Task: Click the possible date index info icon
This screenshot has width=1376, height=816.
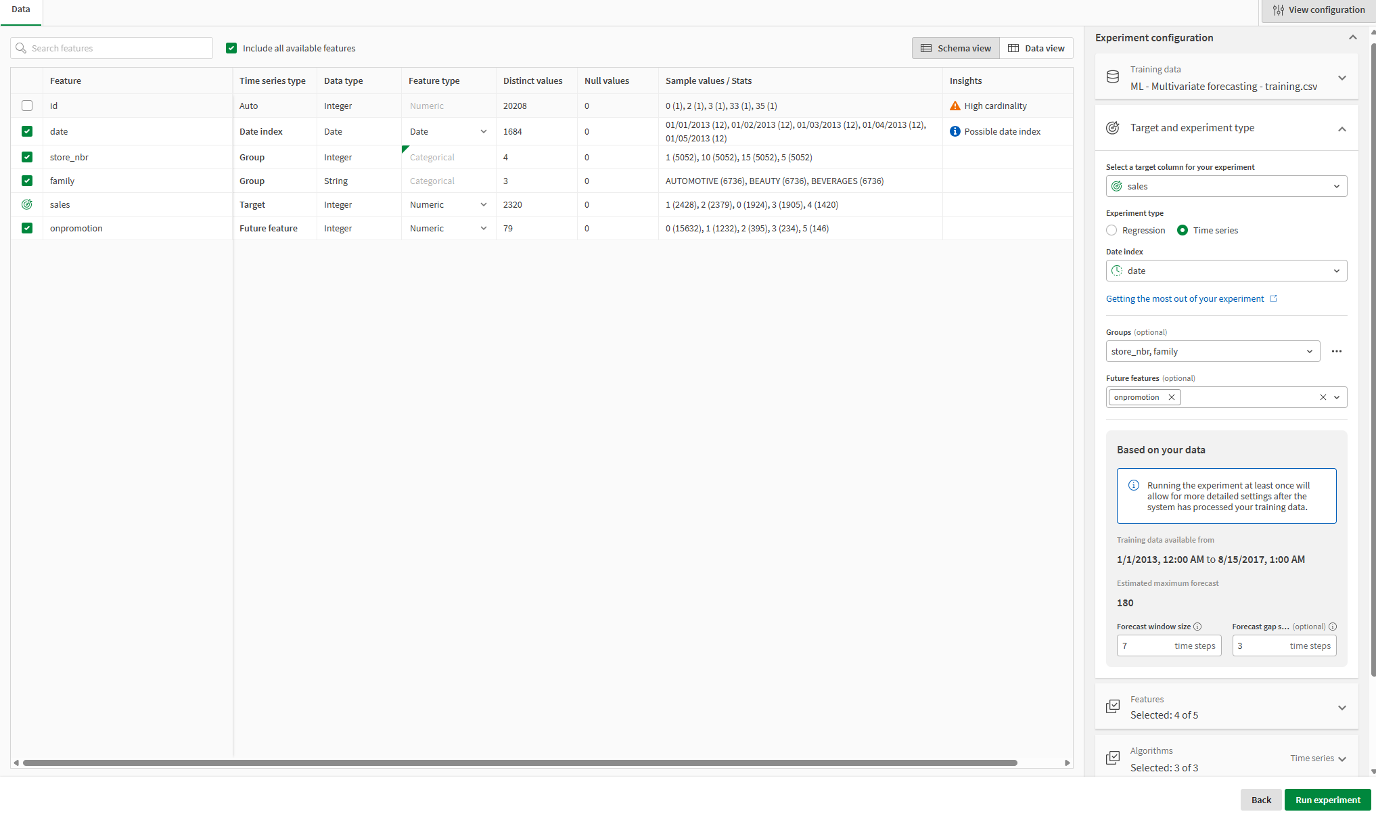Action: (955, 131)
